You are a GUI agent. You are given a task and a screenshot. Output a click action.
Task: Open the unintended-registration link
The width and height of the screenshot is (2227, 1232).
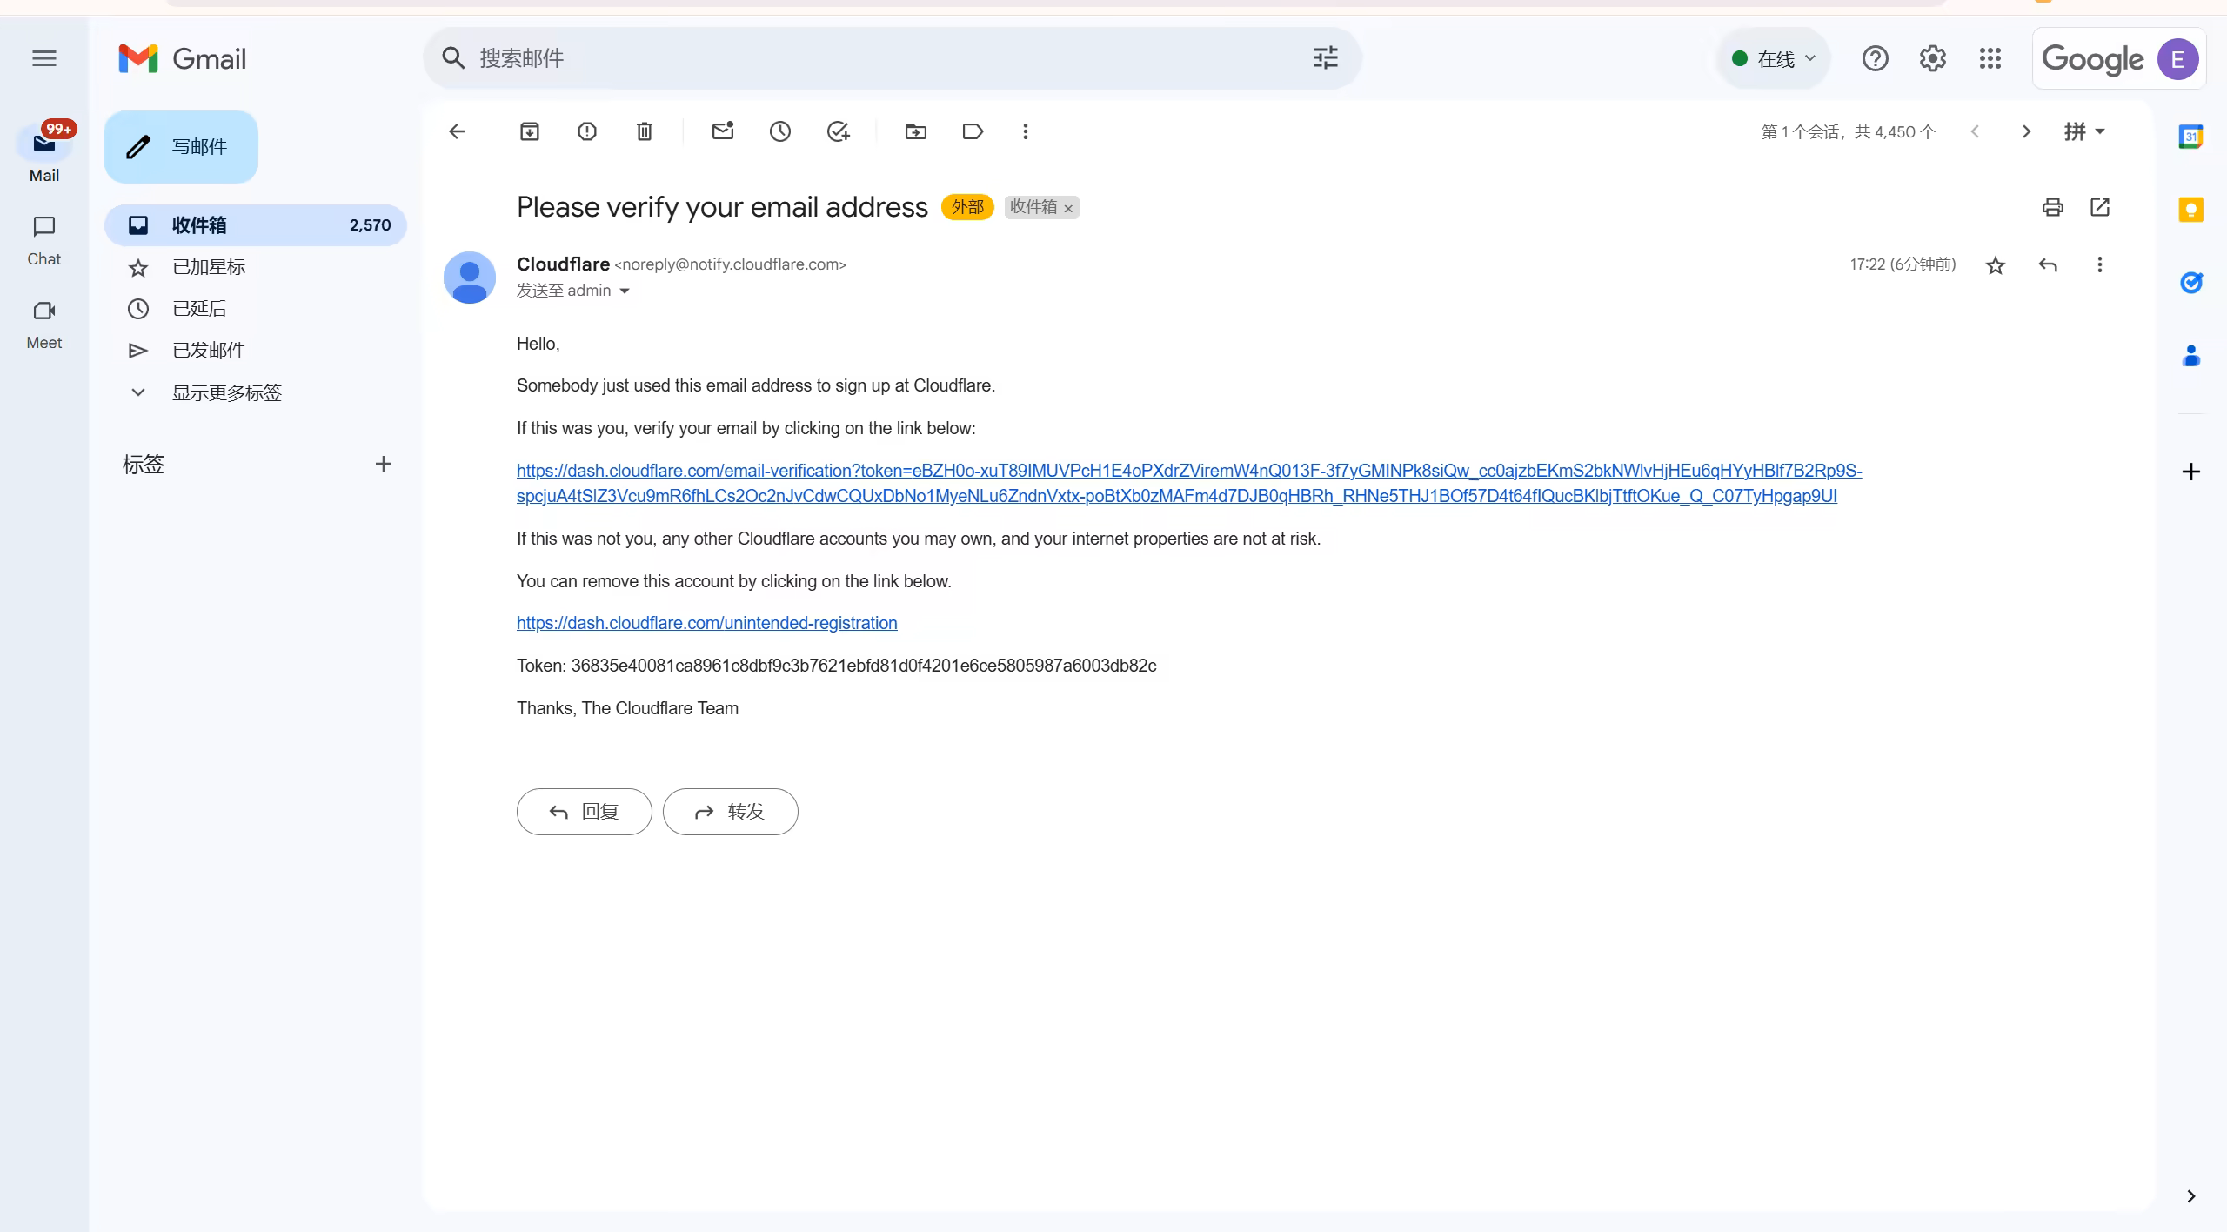[x=706, y=623]
